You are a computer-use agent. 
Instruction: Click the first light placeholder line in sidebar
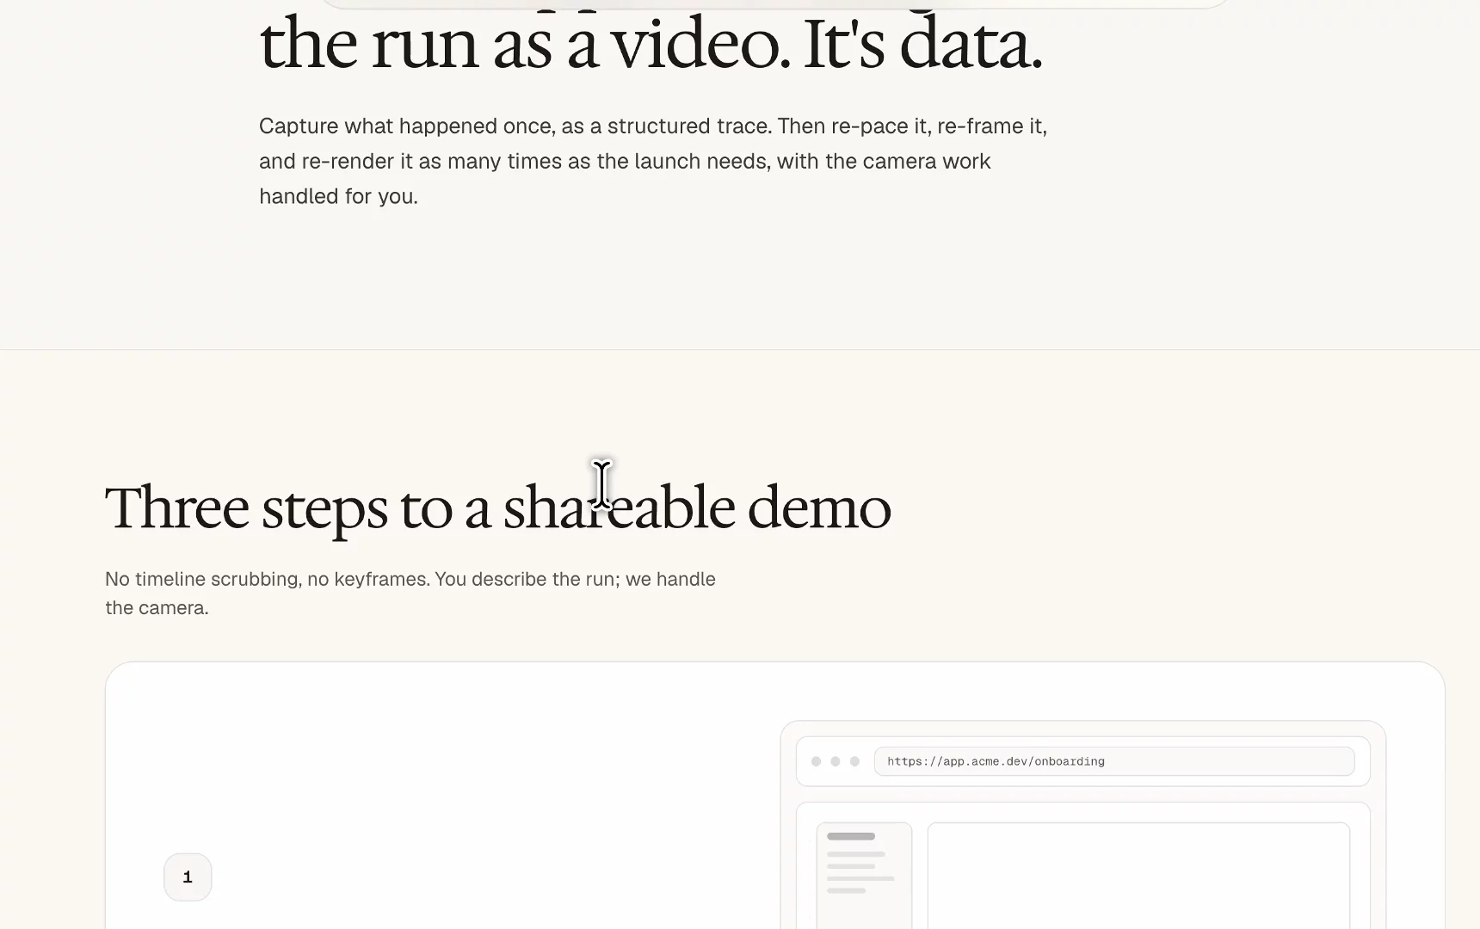(x=856, y=854)
